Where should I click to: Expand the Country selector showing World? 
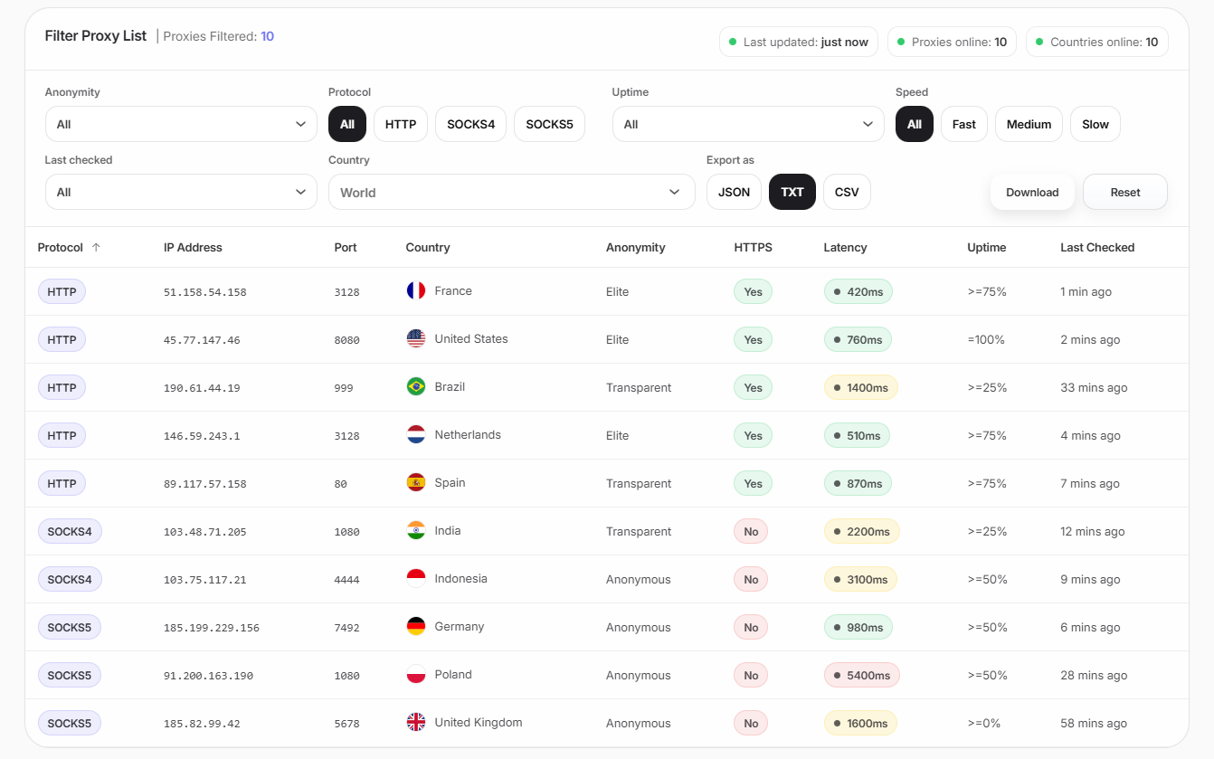click(x=511, y=192)
